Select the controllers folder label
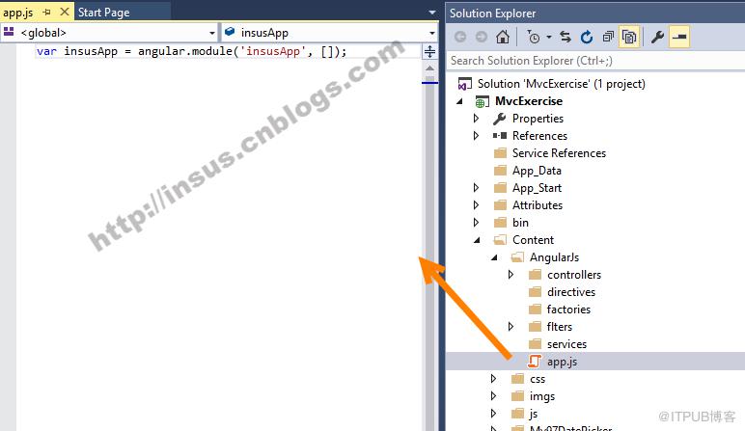 pos(574,275)
